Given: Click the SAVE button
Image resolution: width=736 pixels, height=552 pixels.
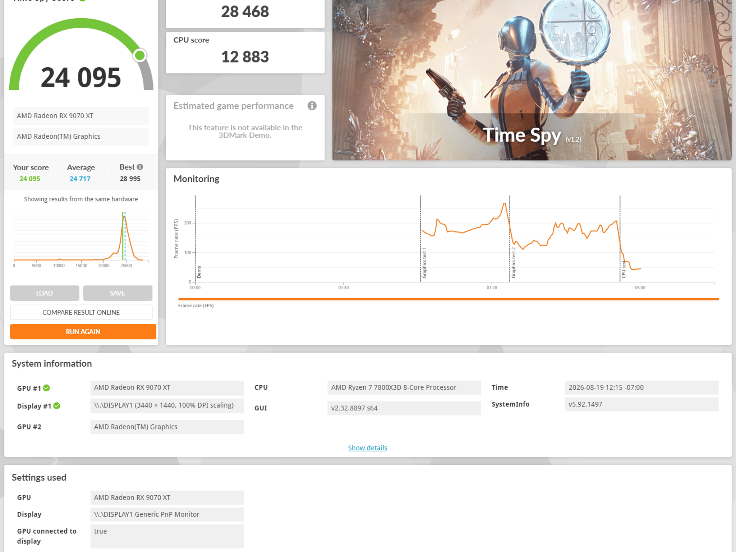Looking at the screenshot, I should click(x=118, y=293).
